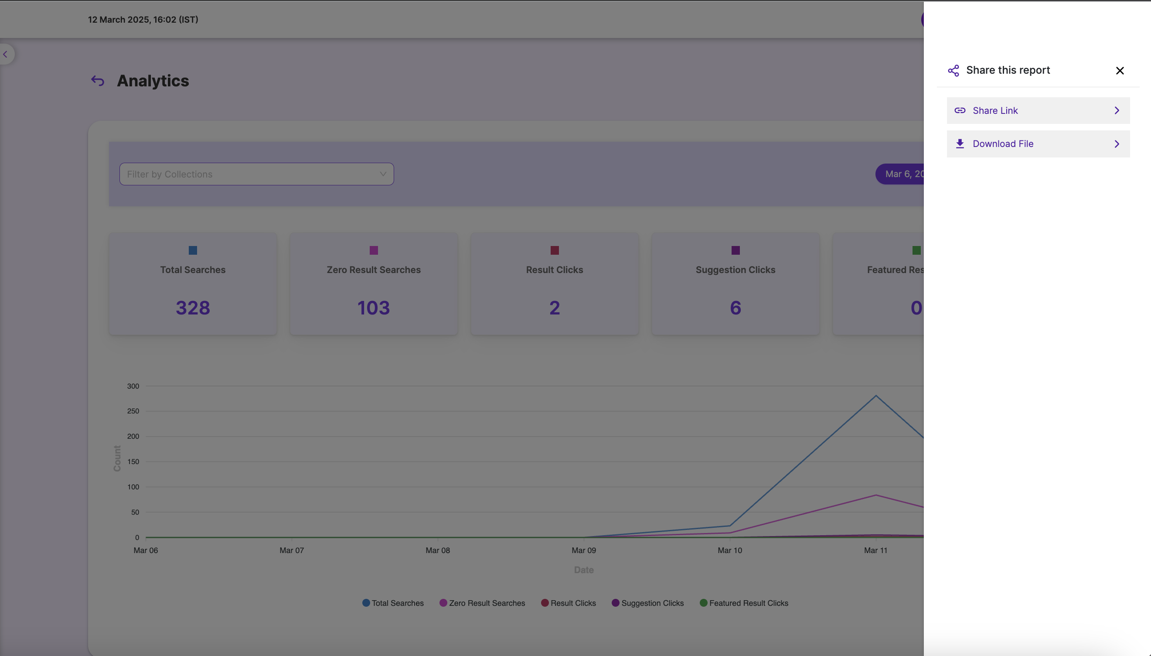
Task: Click the link icon in Share Link row
Action: [960, 110]
